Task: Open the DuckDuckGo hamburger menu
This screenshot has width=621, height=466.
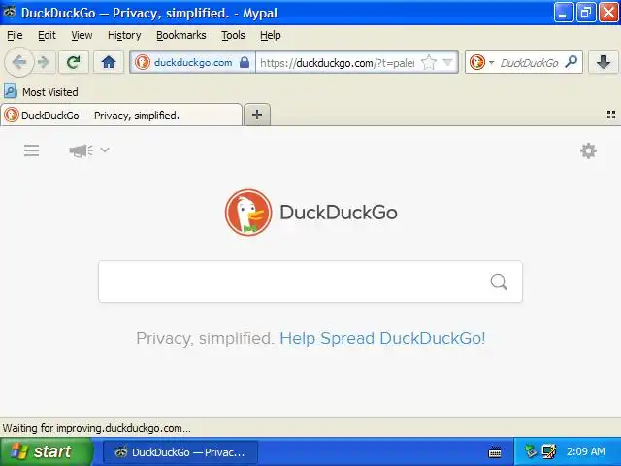Action: 31,150
